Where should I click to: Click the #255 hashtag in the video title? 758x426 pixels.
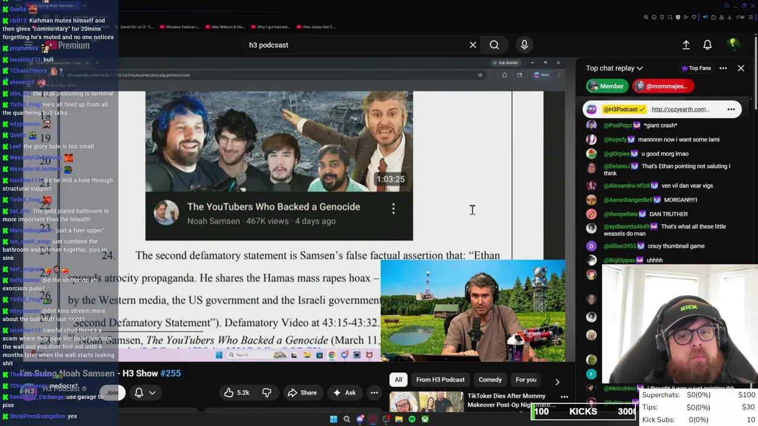[171, 373]
